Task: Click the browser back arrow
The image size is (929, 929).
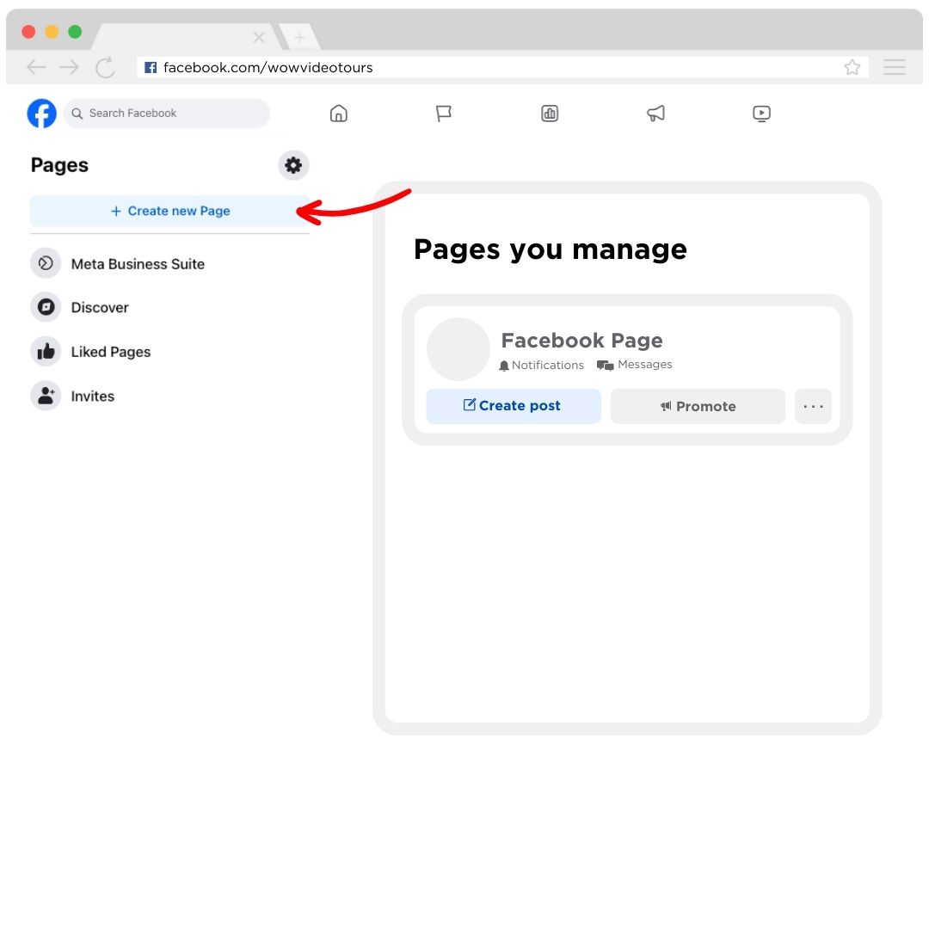Action: [x=36, y=67]
